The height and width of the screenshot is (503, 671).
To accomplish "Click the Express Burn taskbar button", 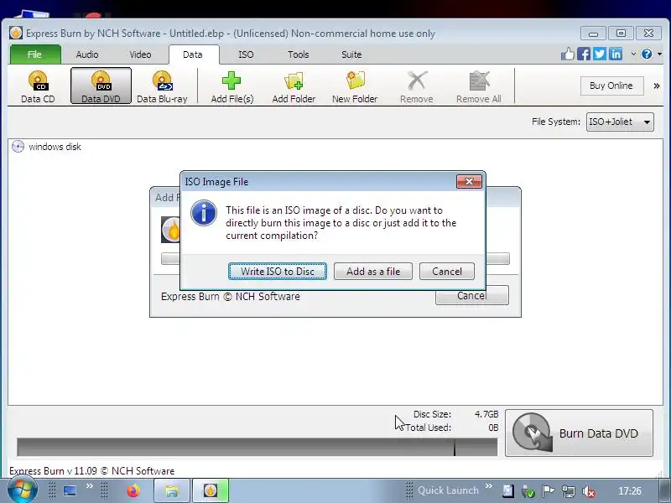I will 211,490.
